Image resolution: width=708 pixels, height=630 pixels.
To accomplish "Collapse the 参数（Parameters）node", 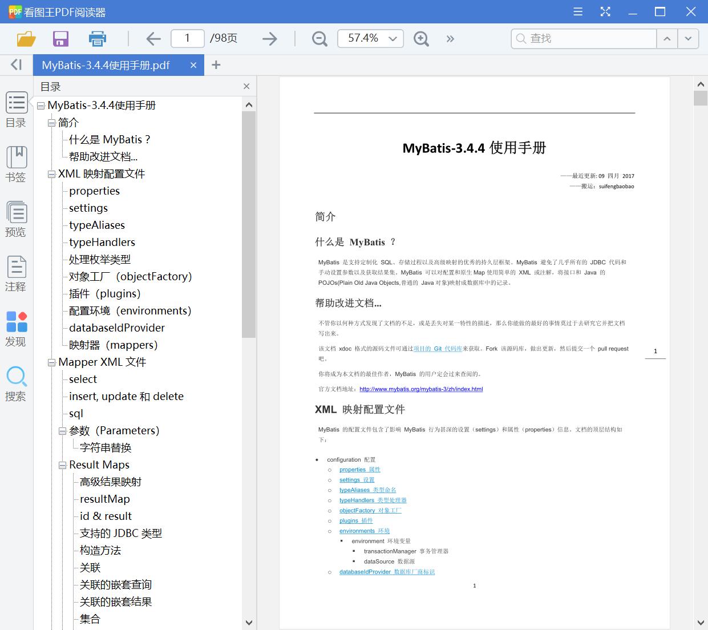I will [x=62, y=431].
